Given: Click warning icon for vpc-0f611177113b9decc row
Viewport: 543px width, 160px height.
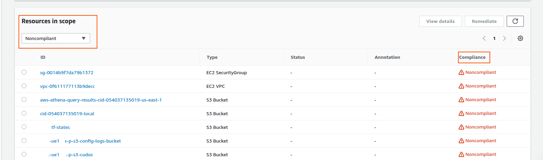Looking at the screenshot, I should 461,86.
